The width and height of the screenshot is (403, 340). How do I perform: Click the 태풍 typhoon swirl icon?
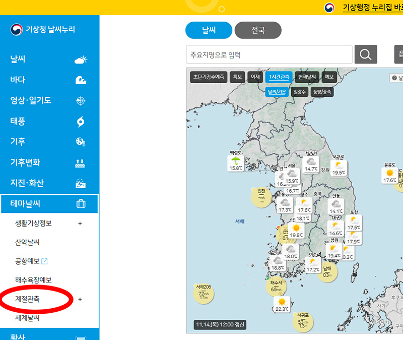[81, 122]
